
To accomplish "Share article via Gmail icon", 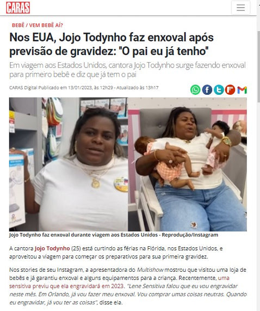I will [x=242, y=90].
